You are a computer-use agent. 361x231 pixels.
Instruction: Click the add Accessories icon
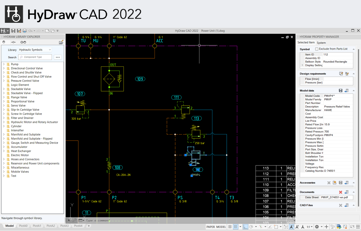click(x=335, y=183)
